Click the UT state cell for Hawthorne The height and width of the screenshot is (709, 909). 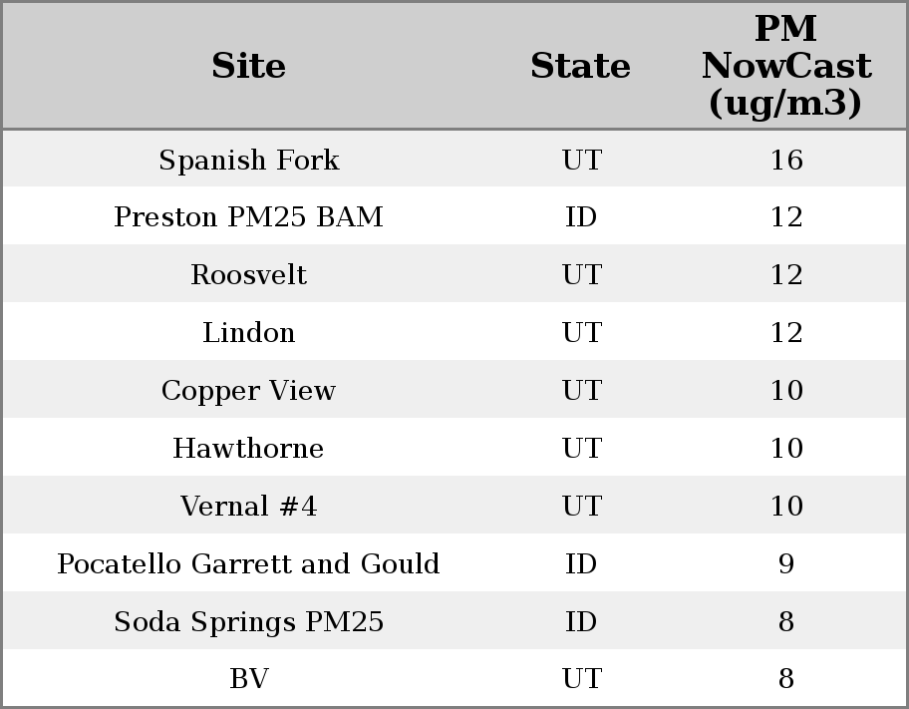coord(580,448)
